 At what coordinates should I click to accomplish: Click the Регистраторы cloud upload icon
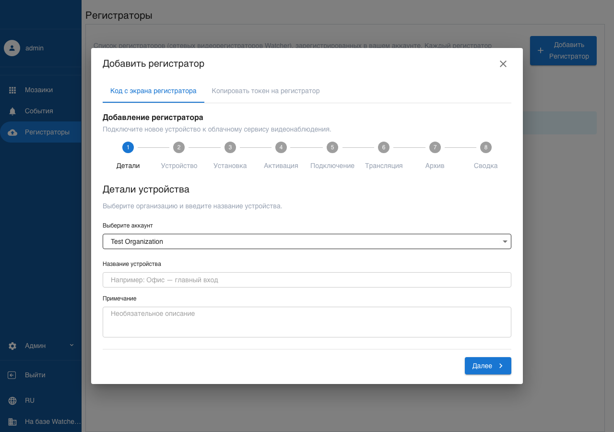click(x=13, y=132)
